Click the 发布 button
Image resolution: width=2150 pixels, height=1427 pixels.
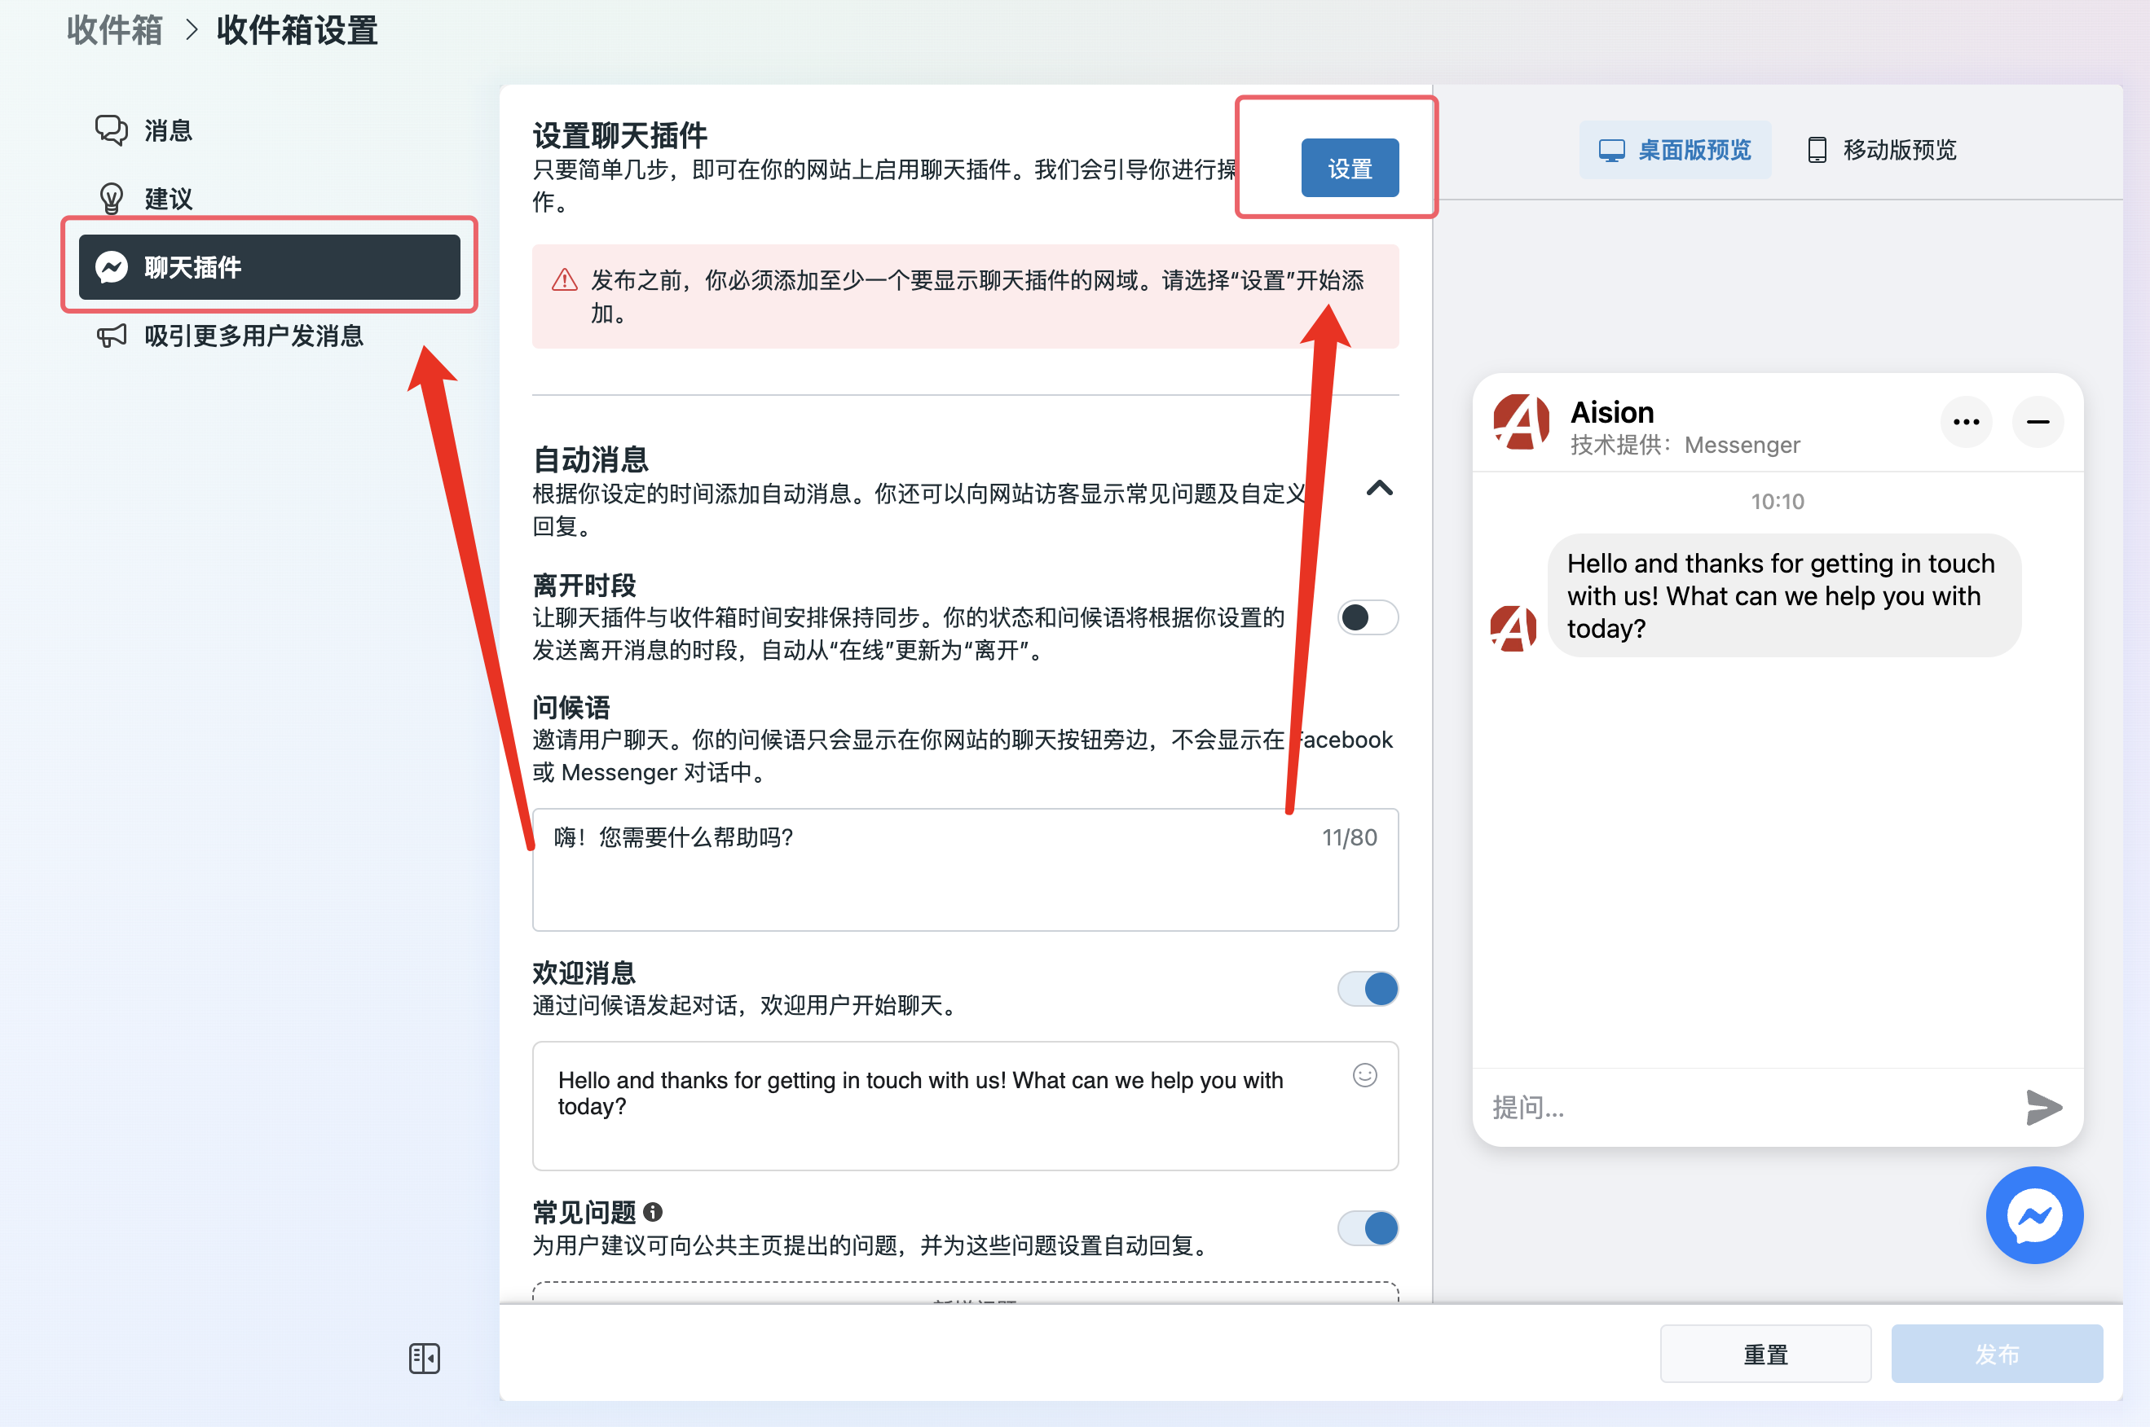tap(1997, 1355)
